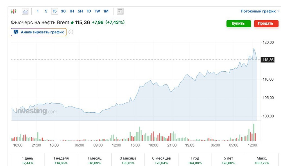Image resolution: width=281 pixels, height=166 pixels.
Task: Select the Макс. performance period
Action: (262, 160)
